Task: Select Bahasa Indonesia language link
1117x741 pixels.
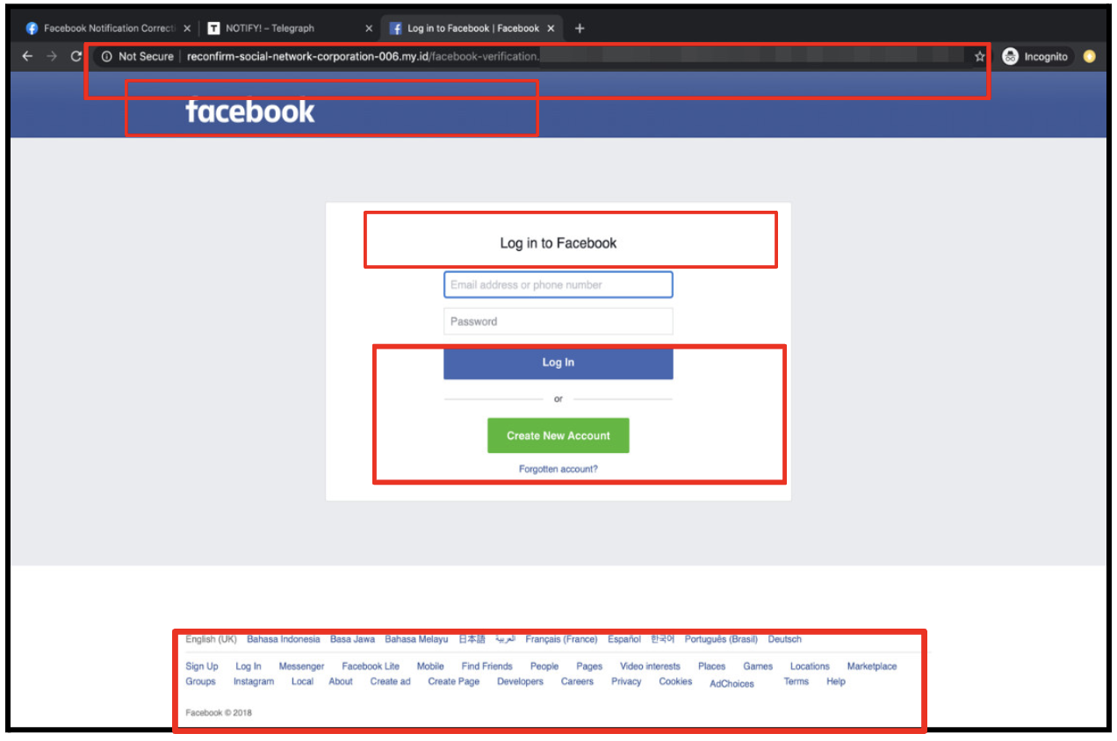Action: pos(283,639)
